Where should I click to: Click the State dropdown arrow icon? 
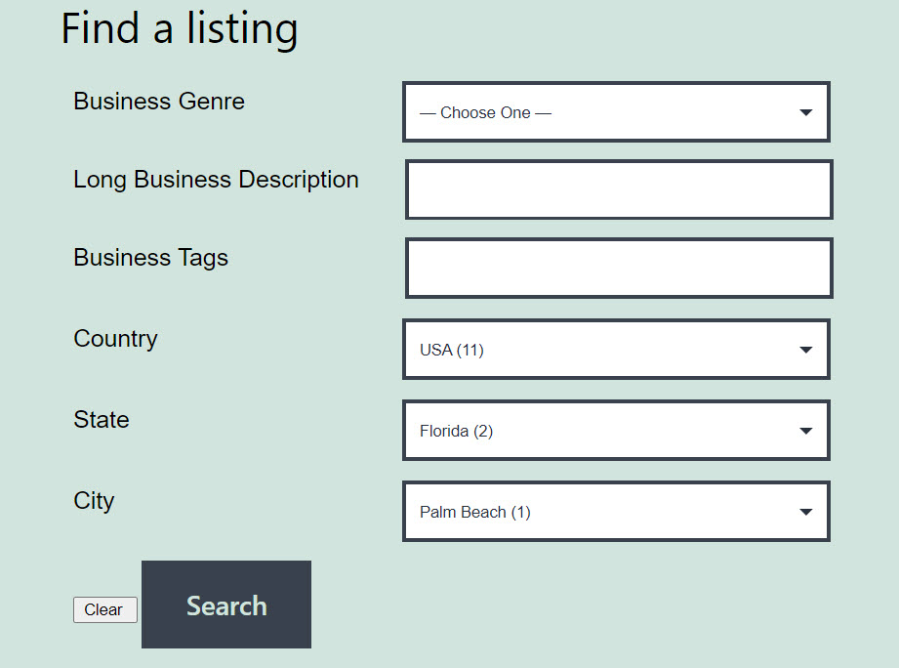point(805,431)
